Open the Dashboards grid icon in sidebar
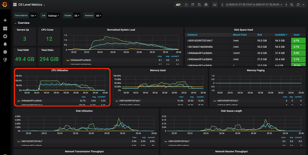 click(5, 28)
